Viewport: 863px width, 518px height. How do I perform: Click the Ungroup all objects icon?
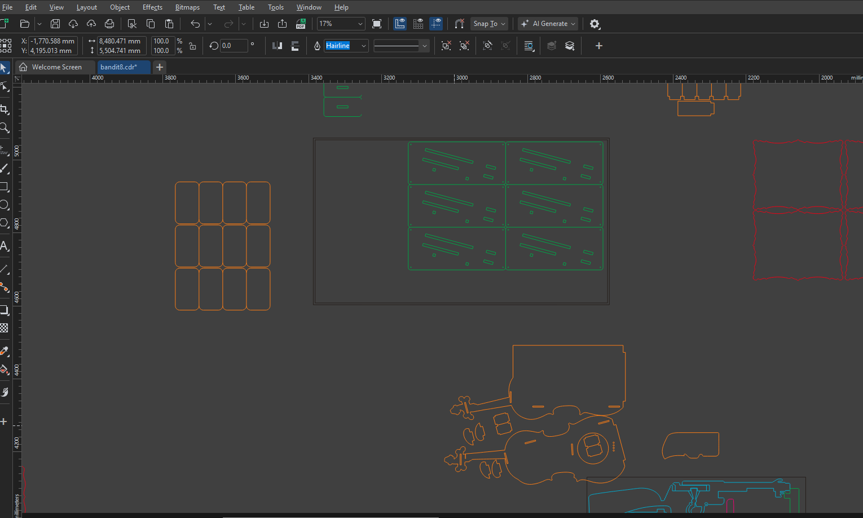coord(464,46)
